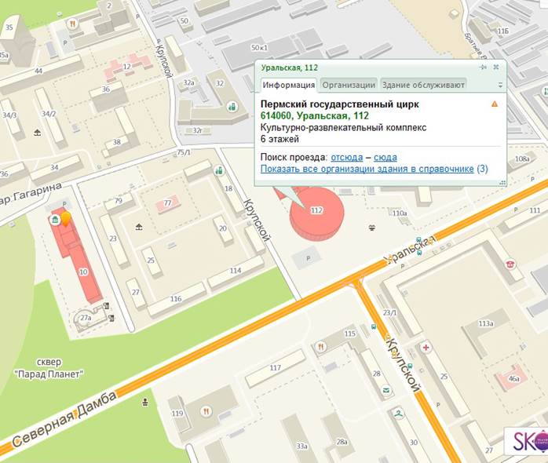Image resolution: width=548 pixels, height=463 pixels.
Task: Click the monument icon below Северная Дамба
Action: click(145, 403)
